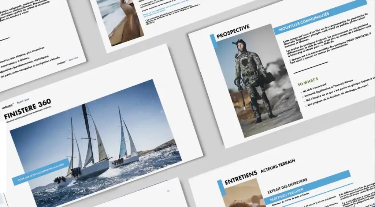Click the "POUR UNE NOUVELLE APPROCHE DE LA MER" banner
Screen dimensions: 375x207
pyautogui.click(x=41, y=172)
